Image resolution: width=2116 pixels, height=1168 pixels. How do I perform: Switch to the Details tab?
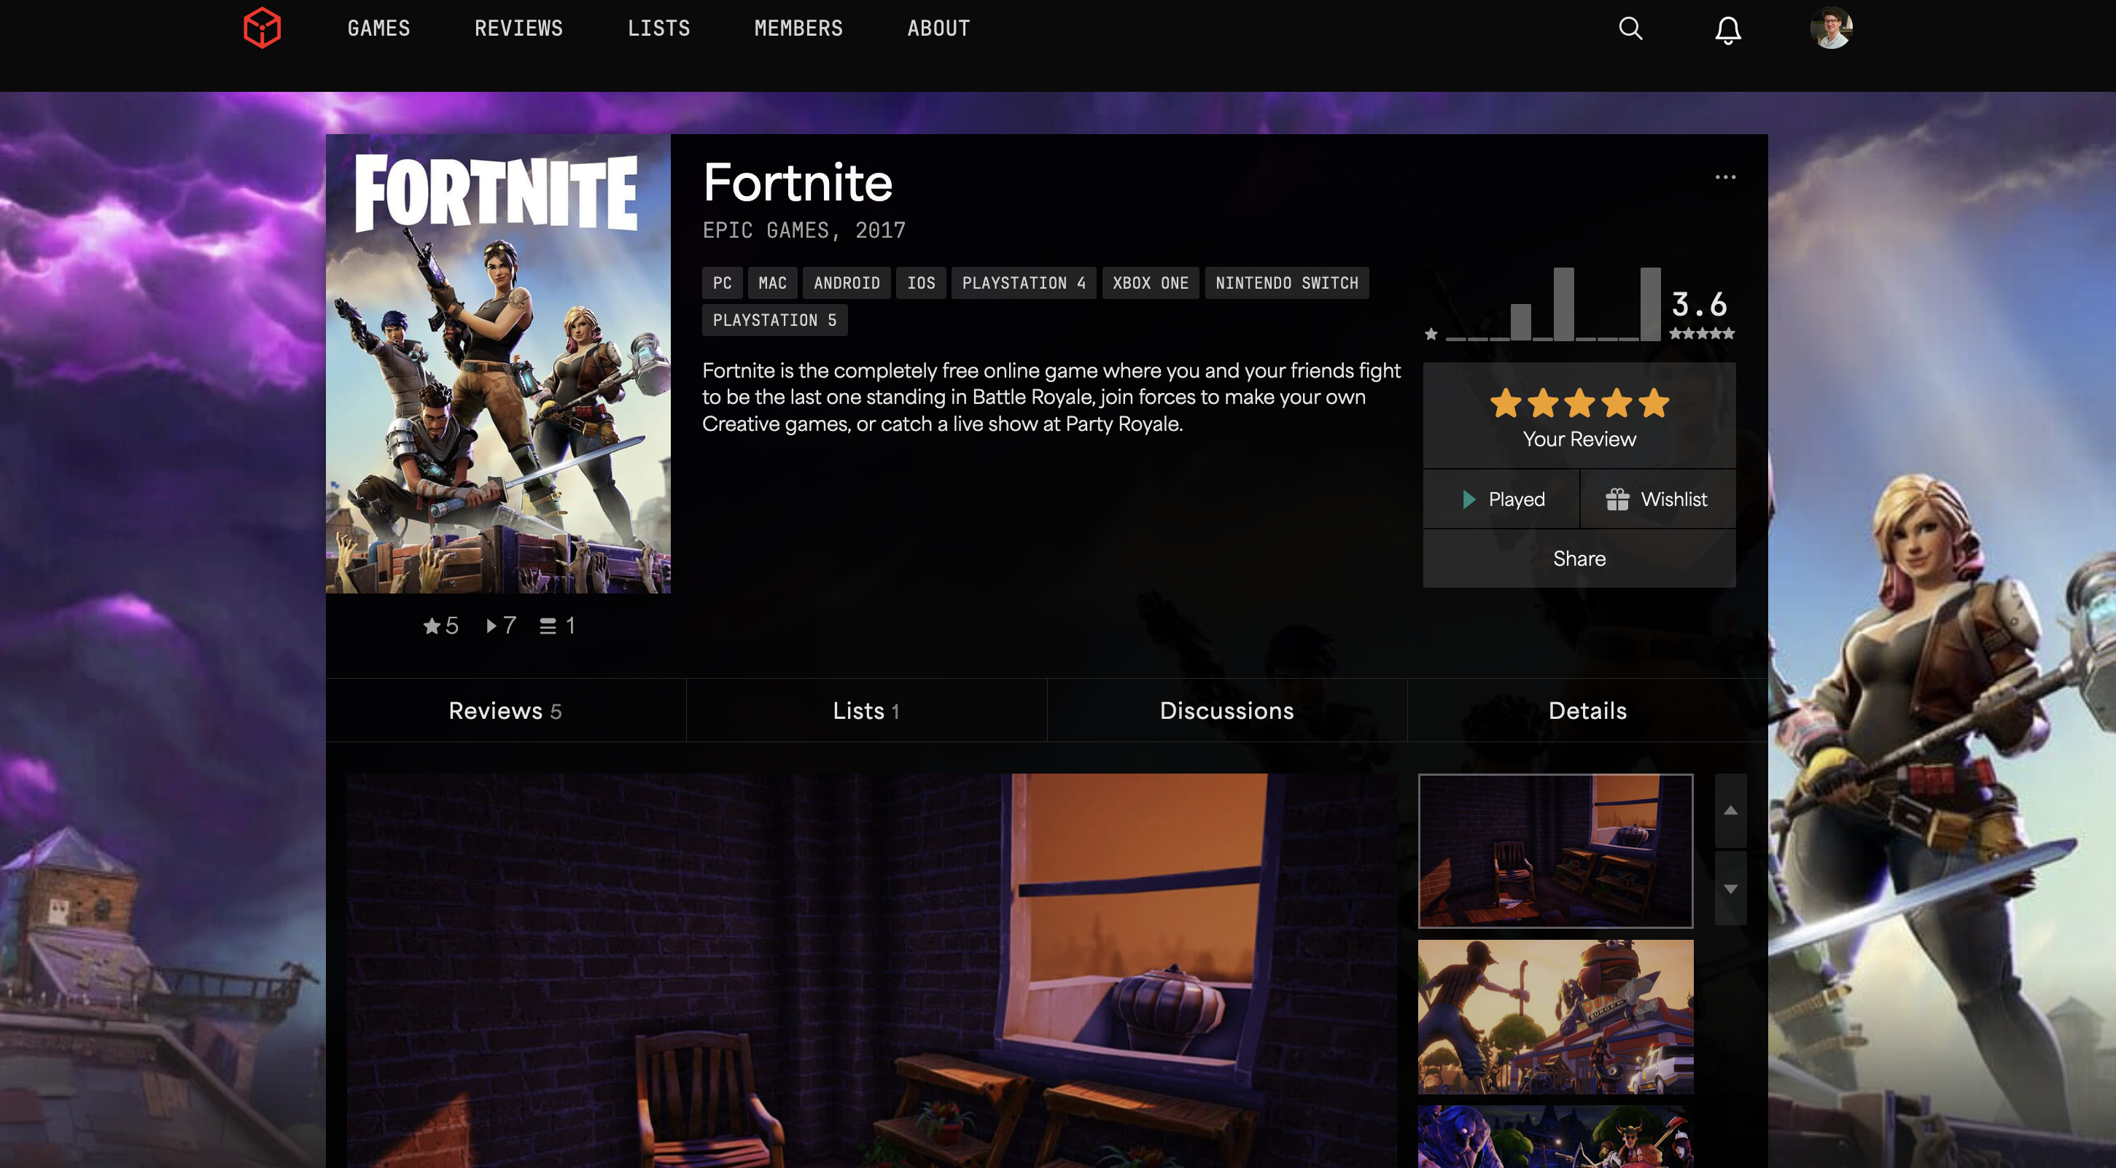coord(1587,710)
